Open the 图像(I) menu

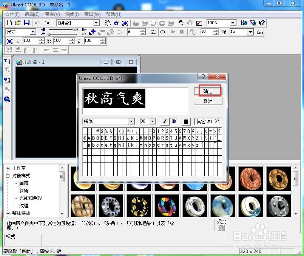(x=72, y=14)
